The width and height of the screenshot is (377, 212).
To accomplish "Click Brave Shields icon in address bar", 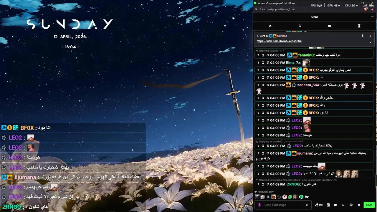I will (x=366, y=9).
